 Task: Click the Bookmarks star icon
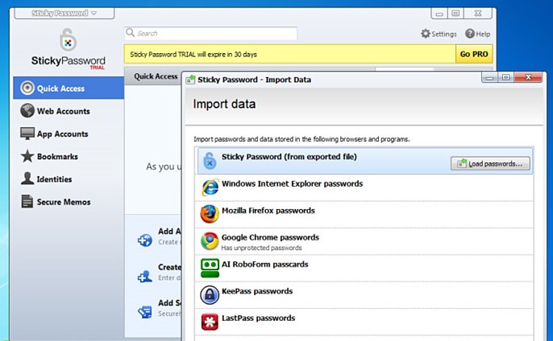click(x=27, y=156)
